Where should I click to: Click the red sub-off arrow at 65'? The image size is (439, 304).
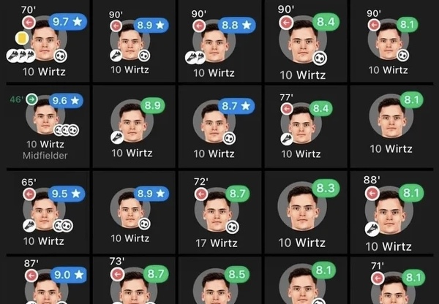(x=29, y=194)
